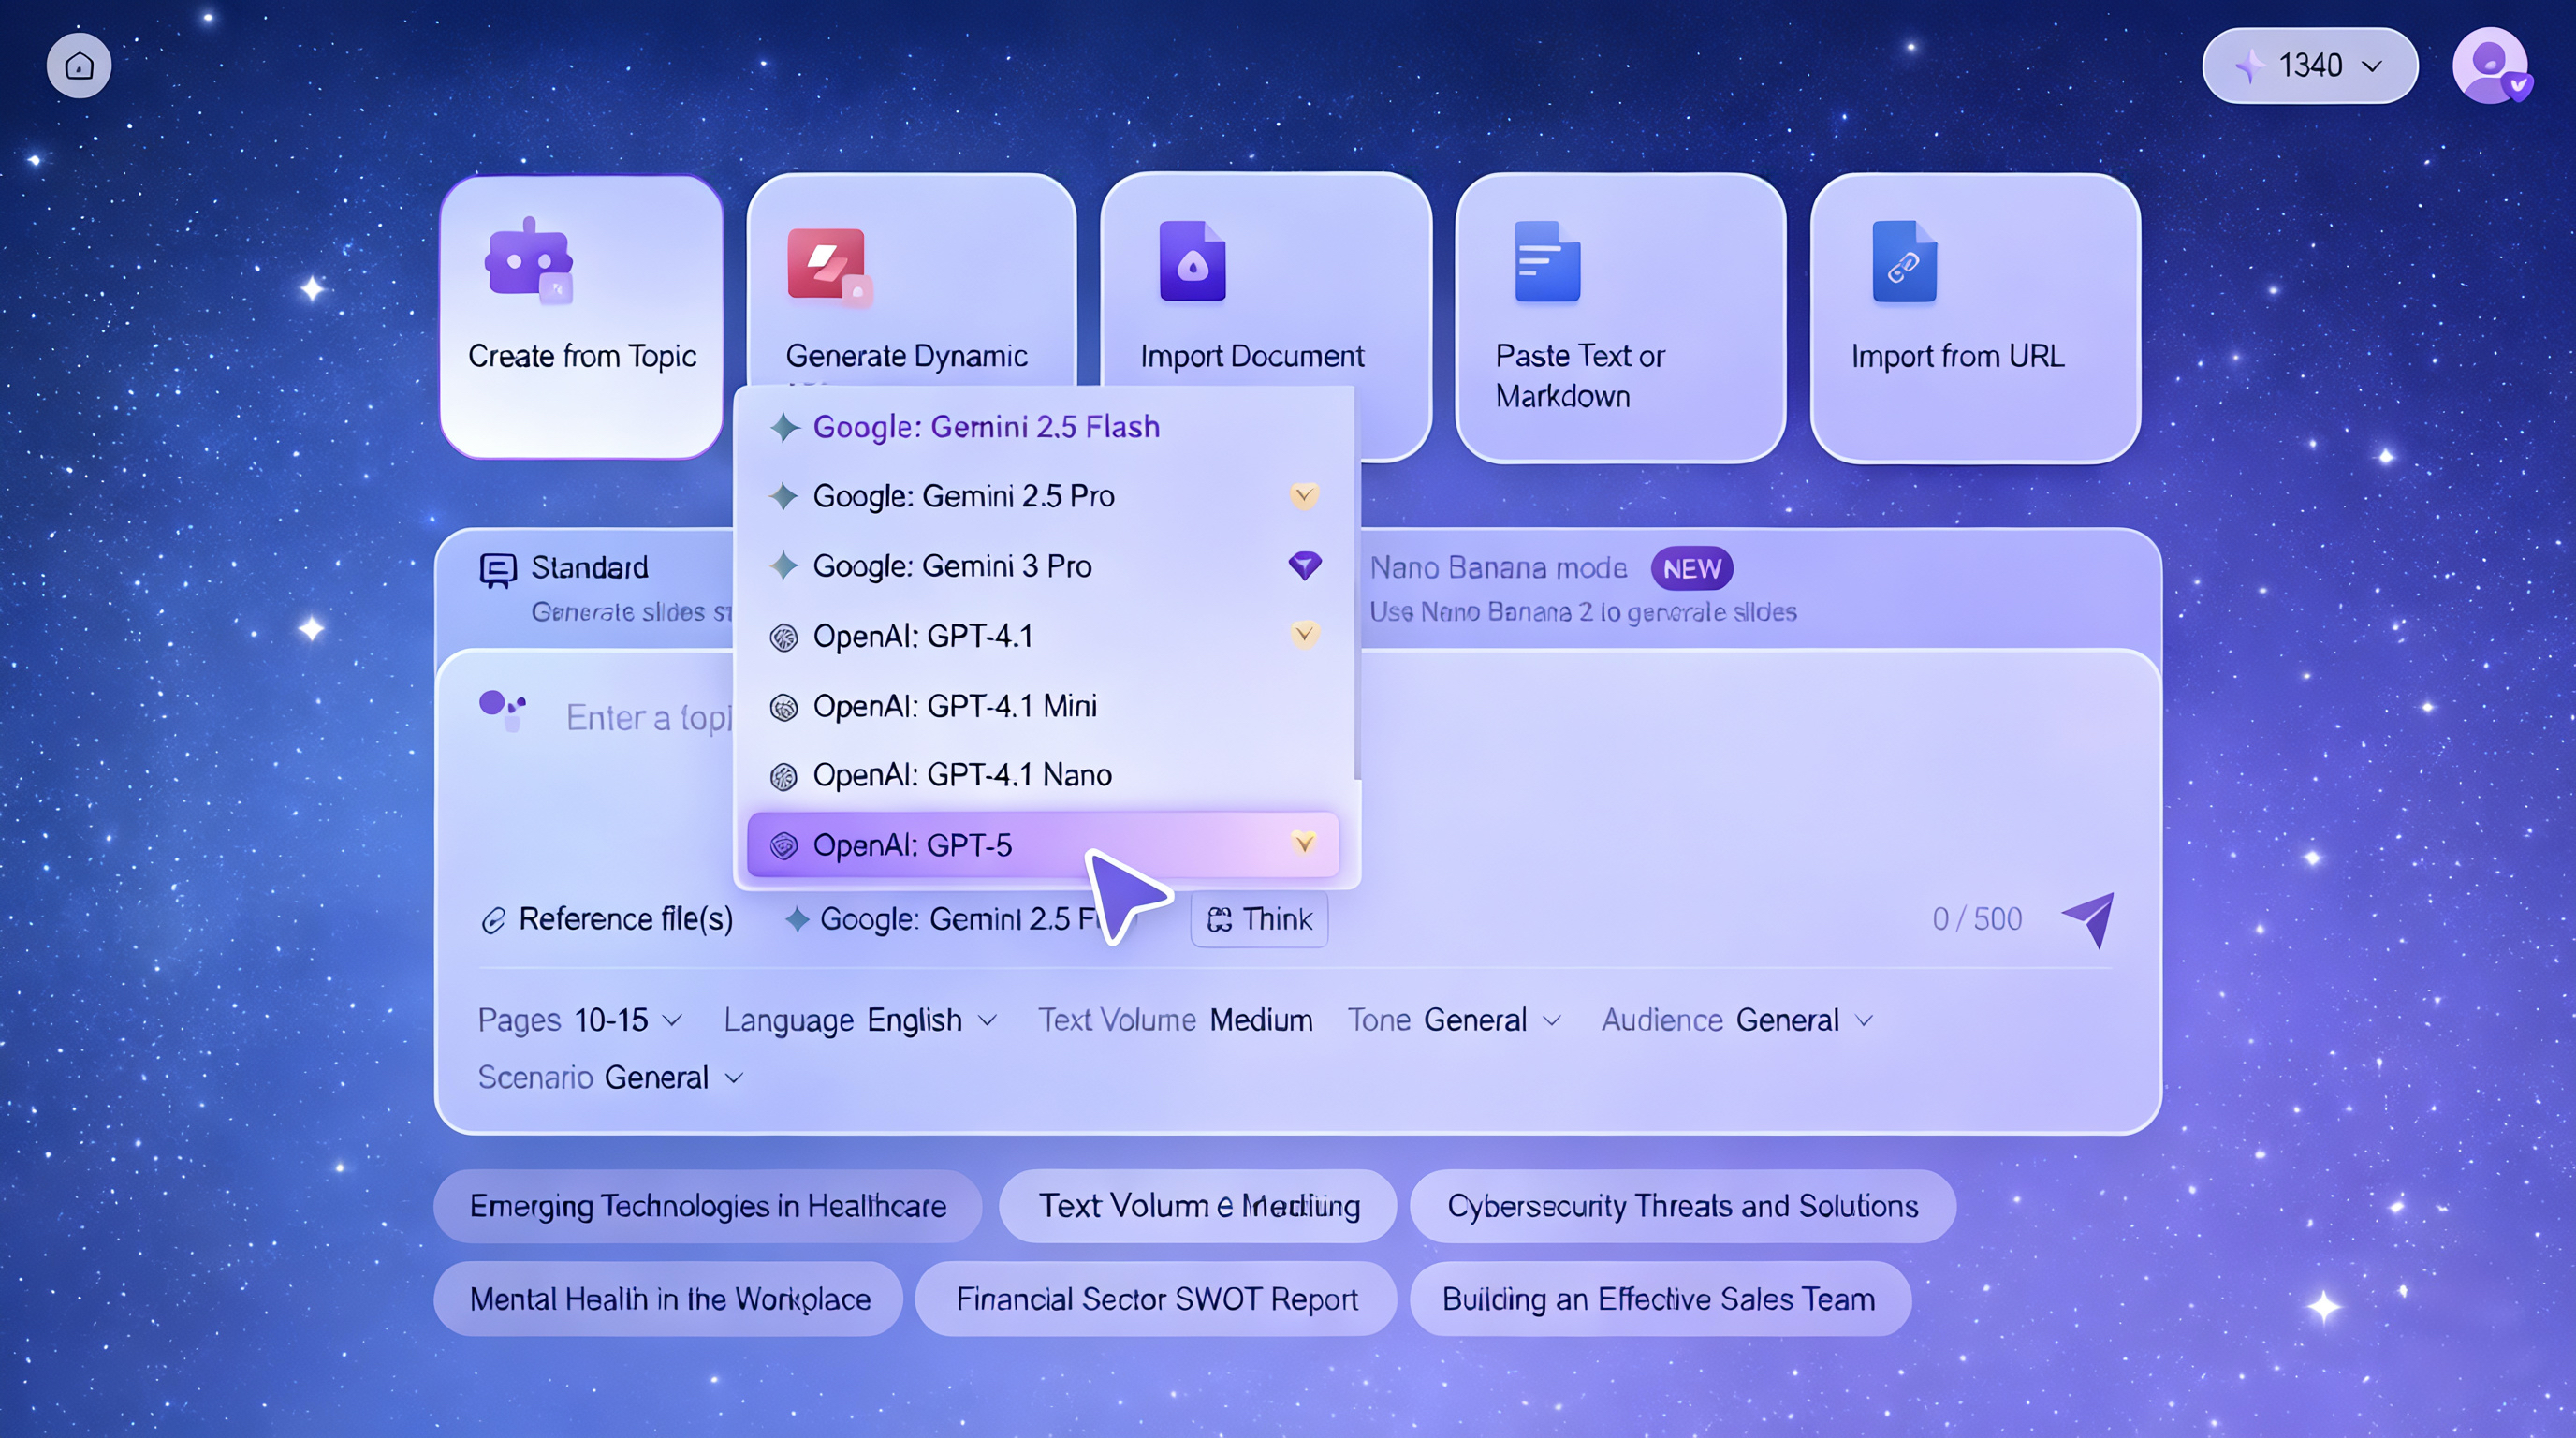Open the user profile avatar
Image resolution: width=2576 pixels, height=1438 pixels.
(x=2489, y=66)
